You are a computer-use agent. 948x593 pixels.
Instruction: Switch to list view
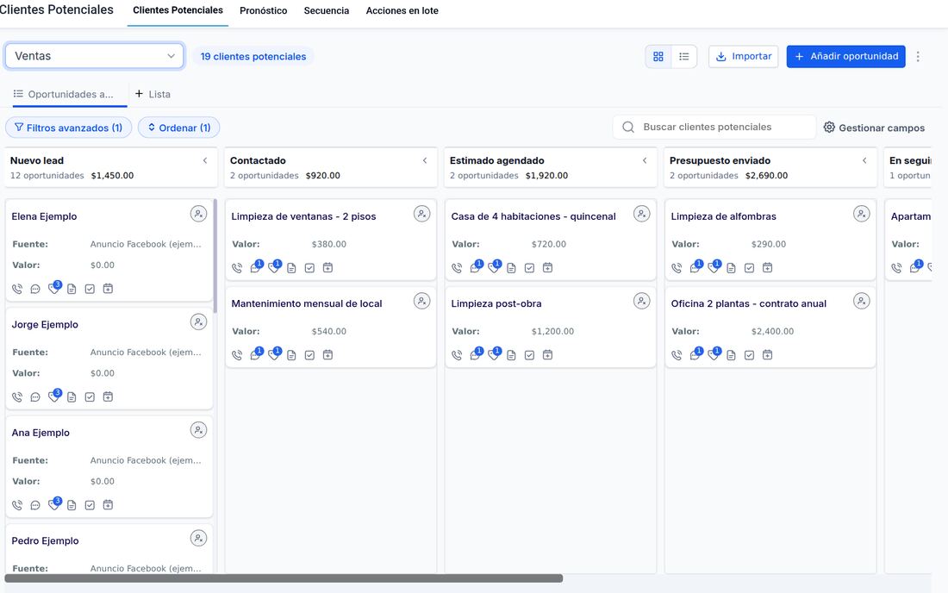point(683,56)
